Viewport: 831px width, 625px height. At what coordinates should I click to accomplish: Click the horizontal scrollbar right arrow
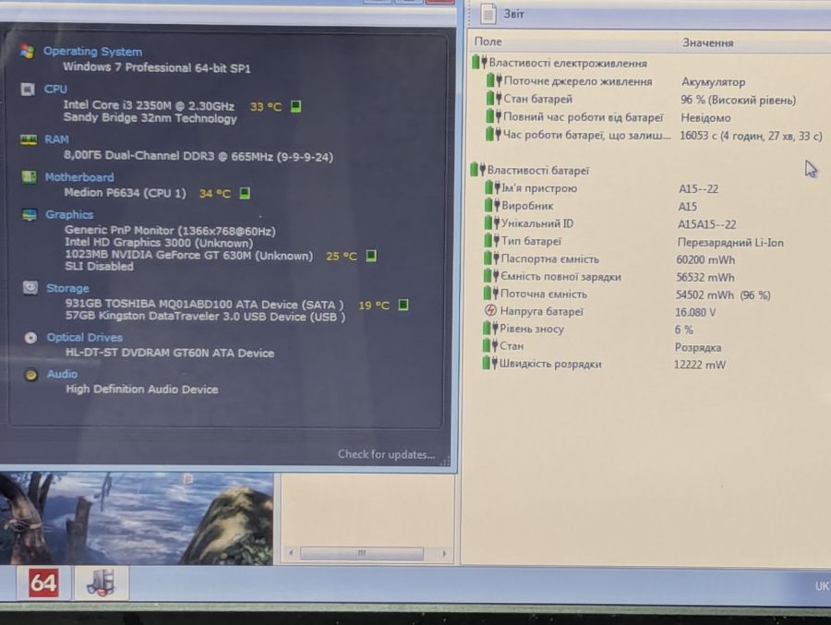coord(444,553)
